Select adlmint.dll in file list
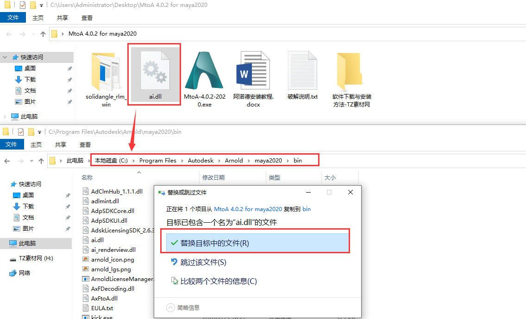The image size is (526, 319). click(x=105, y=201)
